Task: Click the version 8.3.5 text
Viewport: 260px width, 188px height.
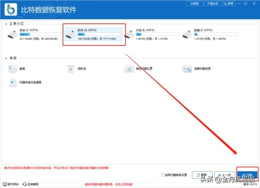Action: point(250,184)
